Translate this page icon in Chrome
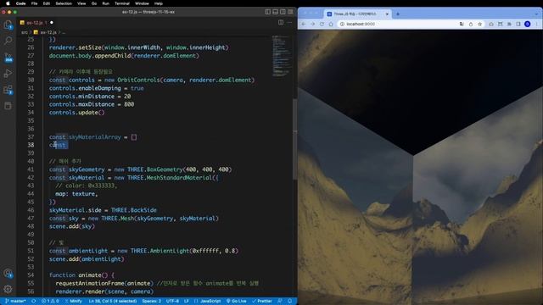This screenshot has width=543, height=305. [462, 24]
